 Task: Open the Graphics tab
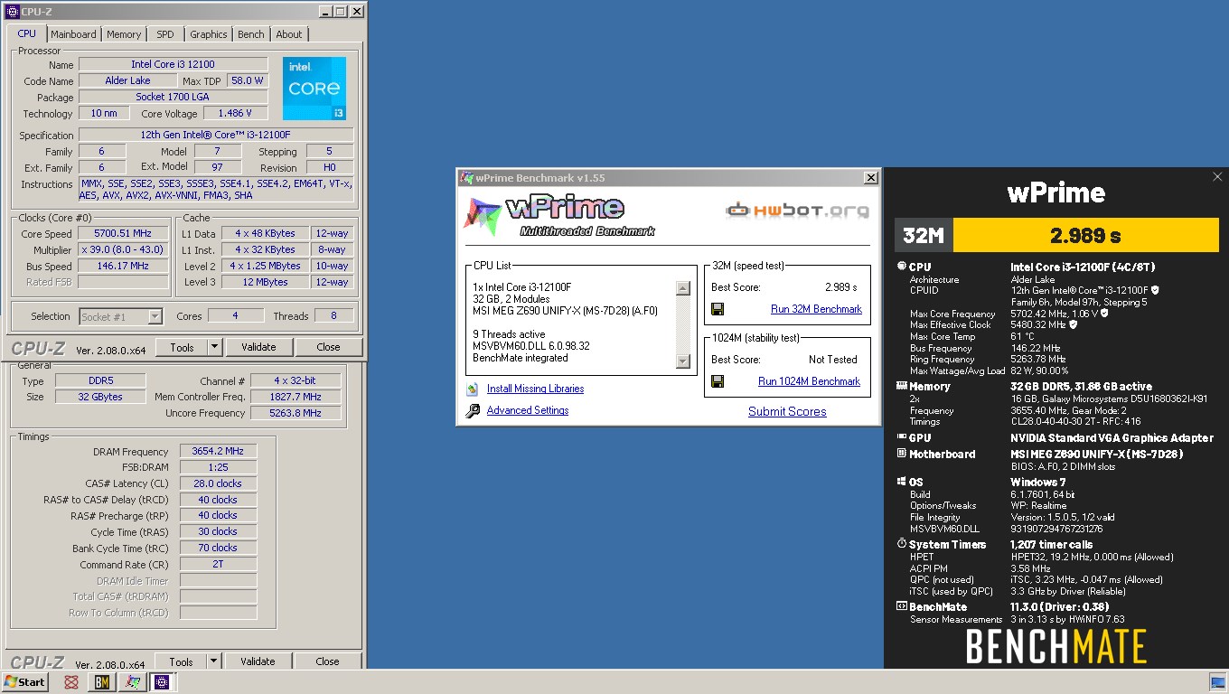pos(209,34)
